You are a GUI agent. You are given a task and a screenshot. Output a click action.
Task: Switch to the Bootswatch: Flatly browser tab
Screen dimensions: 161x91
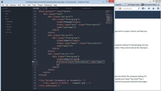pos(149,5)
